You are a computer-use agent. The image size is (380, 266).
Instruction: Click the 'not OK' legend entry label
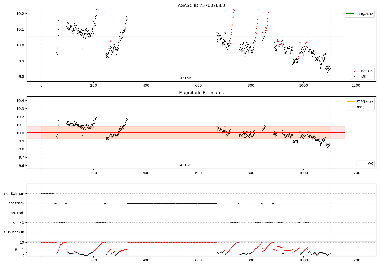(367, 71)
